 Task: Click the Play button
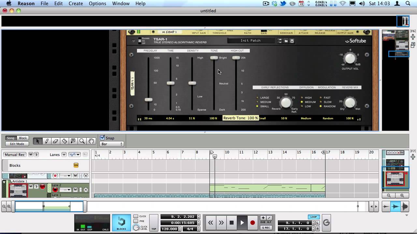[242, 223]
